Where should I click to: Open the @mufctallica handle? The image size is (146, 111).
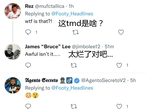50,6
